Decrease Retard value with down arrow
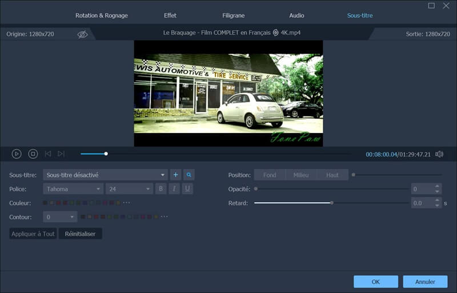The width and height of the screenshot is (457, 293). click(437, 206)
